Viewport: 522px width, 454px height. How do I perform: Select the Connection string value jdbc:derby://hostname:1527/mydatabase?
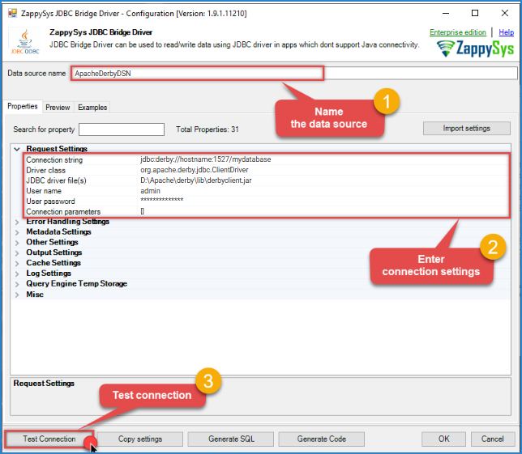click(x=205, y=159)
